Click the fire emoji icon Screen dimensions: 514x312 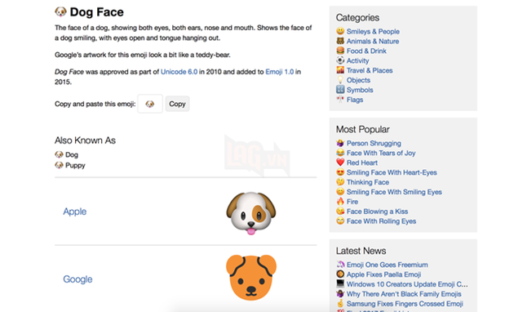(340, 202)
